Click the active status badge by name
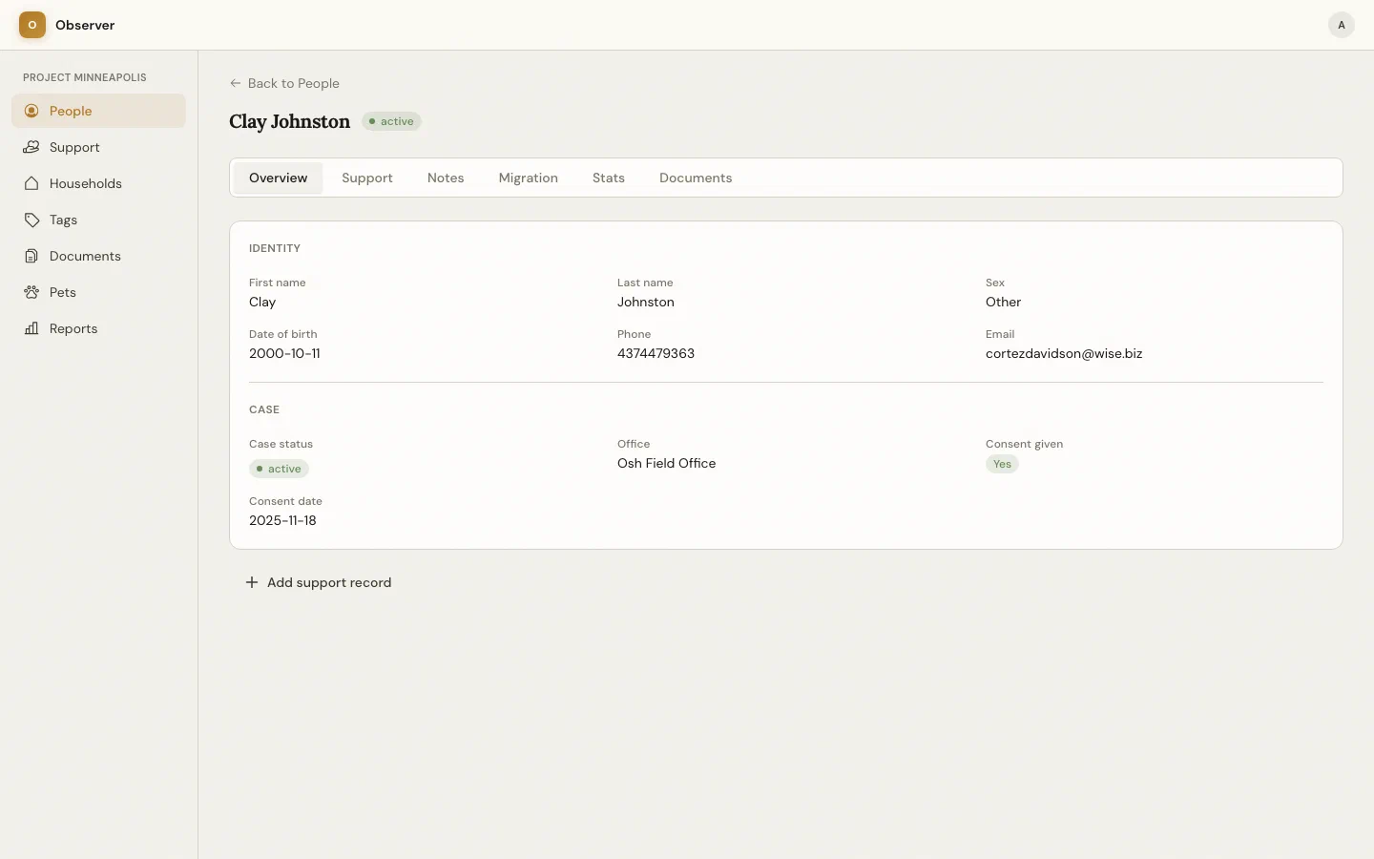The image size is (1374, 859). [391, 121]
